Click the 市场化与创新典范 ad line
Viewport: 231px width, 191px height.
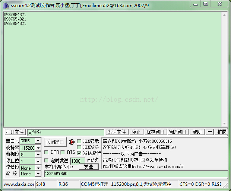coord(135,160)
